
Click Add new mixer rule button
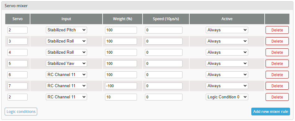point(271,112)
